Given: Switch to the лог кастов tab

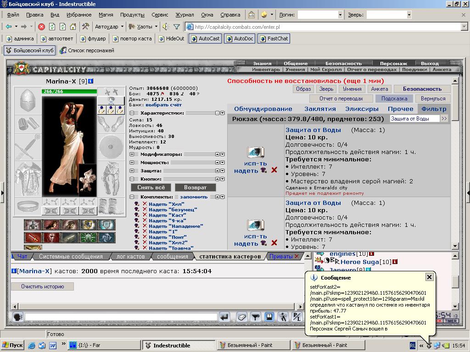Looking at the screenshot, I should coord(130,257).
